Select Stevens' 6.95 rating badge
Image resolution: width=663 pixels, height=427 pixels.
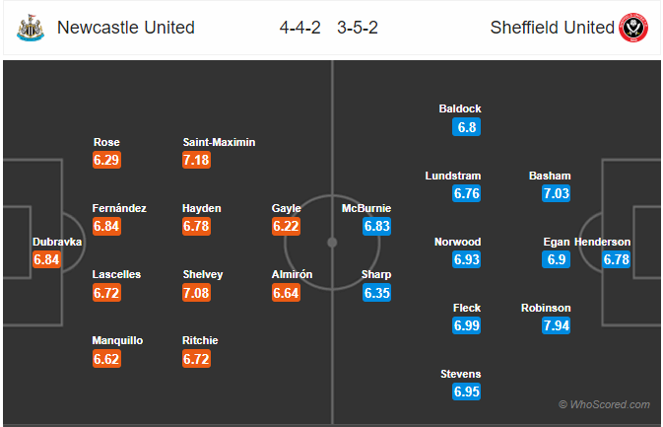click(x=467, y=392)
